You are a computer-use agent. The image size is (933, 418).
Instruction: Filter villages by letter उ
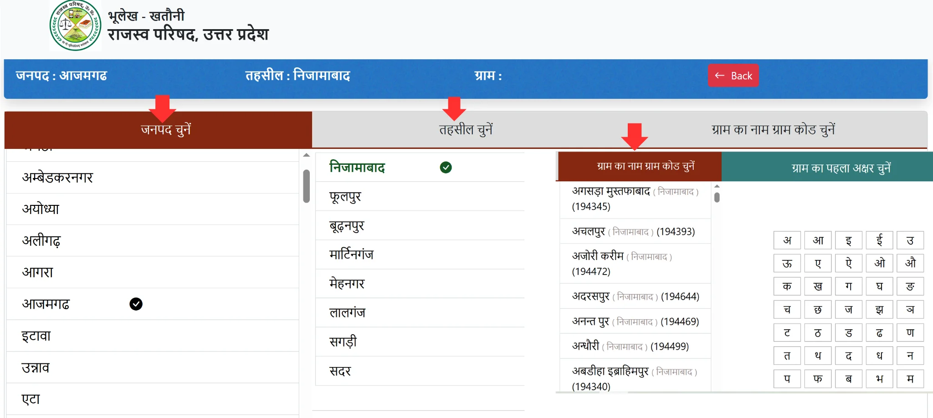coord(910,240)
